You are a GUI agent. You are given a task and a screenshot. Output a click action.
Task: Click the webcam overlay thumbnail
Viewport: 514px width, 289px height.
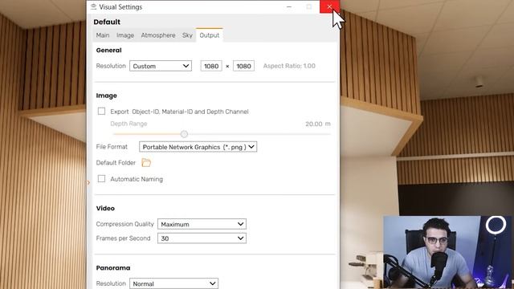point(448,252)
